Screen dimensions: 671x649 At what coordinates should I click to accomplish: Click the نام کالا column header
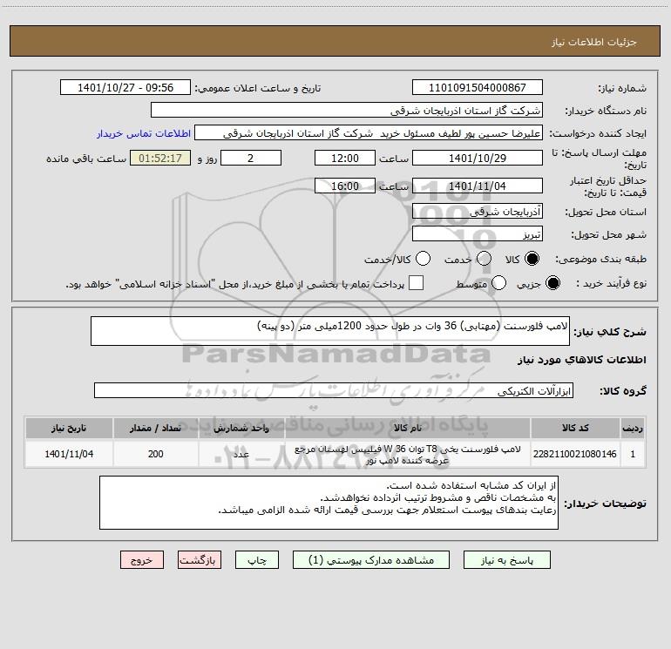(408, 429)
